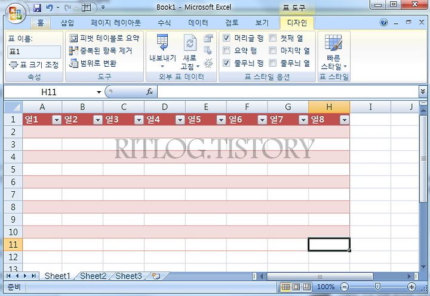Open filter dropdown for 열1
Screen dimensions: 430x296
coord(57,120)
